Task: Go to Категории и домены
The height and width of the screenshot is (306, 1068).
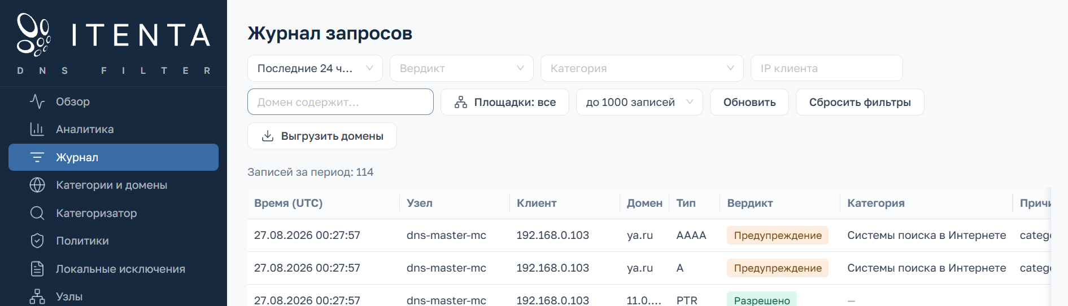Action: [x=114, y=185]
